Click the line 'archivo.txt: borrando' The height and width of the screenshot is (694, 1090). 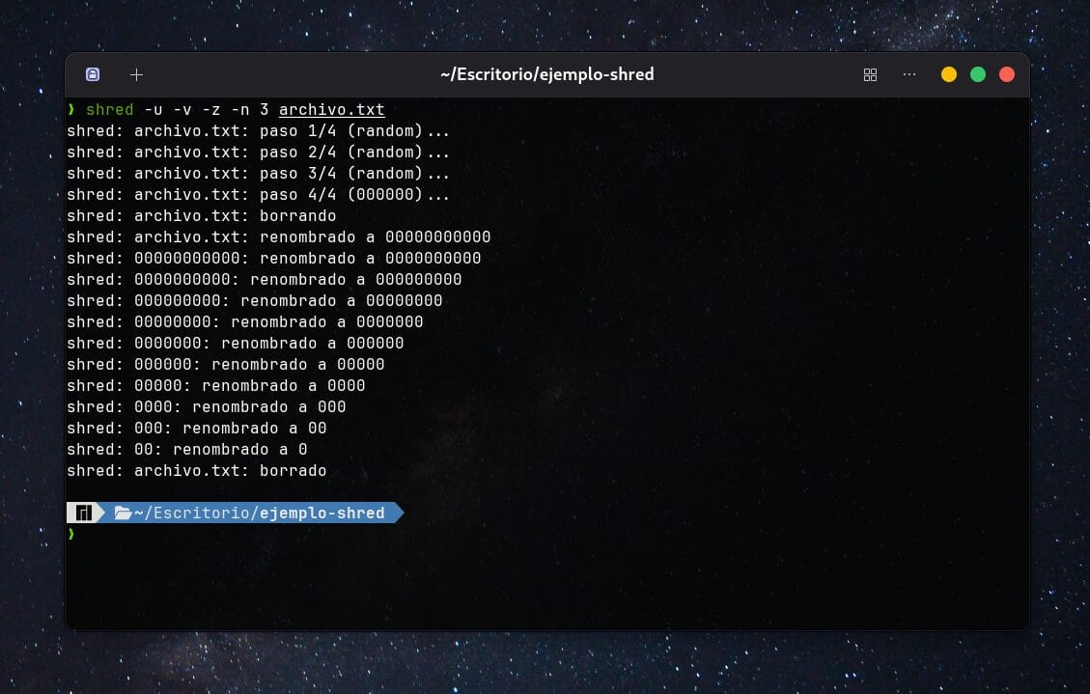pos(202,215)
